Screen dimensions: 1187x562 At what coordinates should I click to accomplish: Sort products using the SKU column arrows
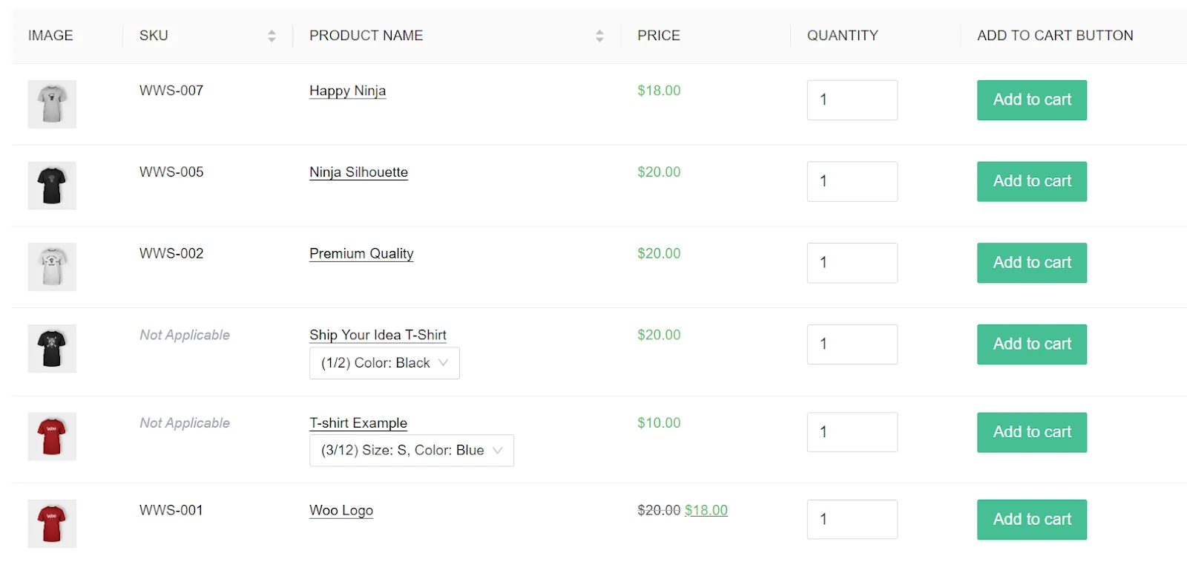[272, 35]
